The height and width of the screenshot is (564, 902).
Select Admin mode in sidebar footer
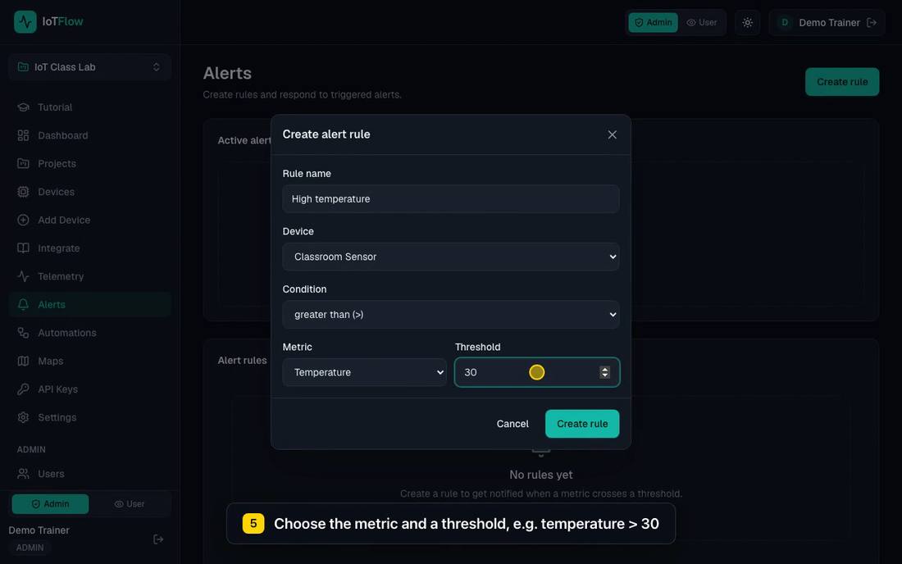pyautogui.click(x=50, y=504)
